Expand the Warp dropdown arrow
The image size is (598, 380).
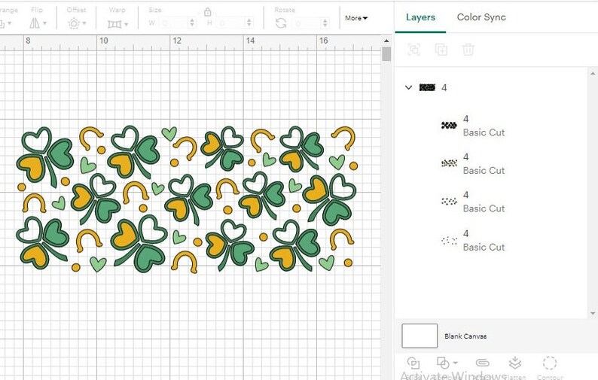(x=127, y=24)
